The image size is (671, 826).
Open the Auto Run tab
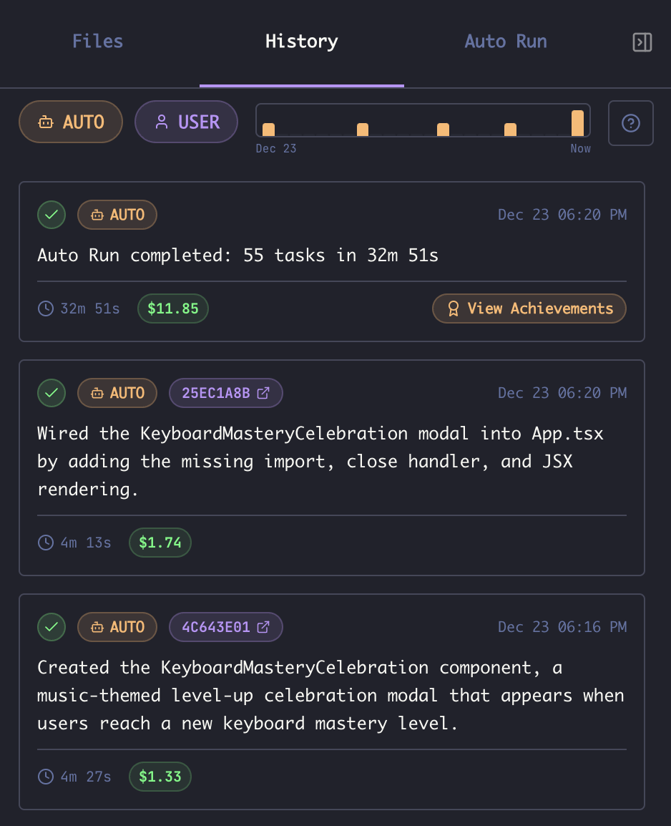click(x=505, y=42)
